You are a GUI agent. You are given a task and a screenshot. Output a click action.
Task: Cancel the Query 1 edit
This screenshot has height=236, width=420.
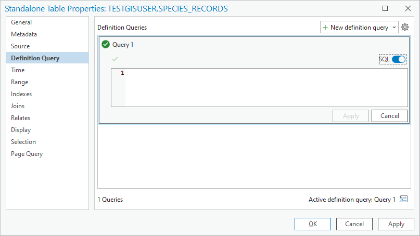coord(389,116)
